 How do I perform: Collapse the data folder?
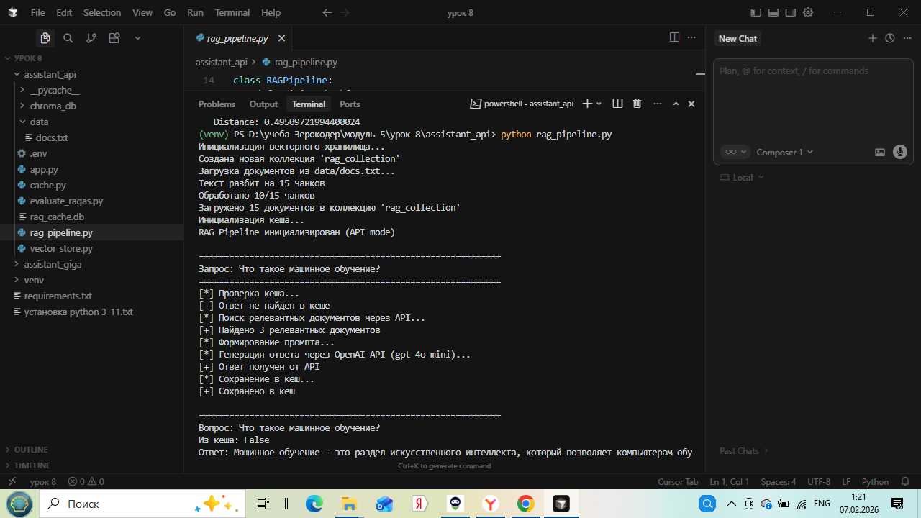tap(92, 122)
